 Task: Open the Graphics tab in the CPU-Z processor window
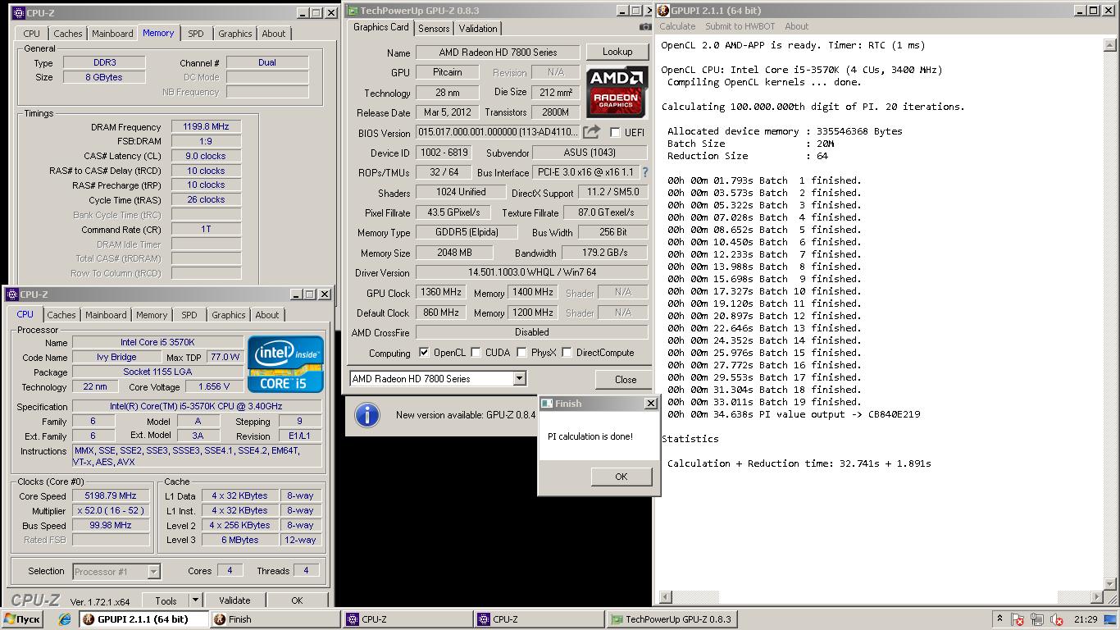click(x=229, y=315)
